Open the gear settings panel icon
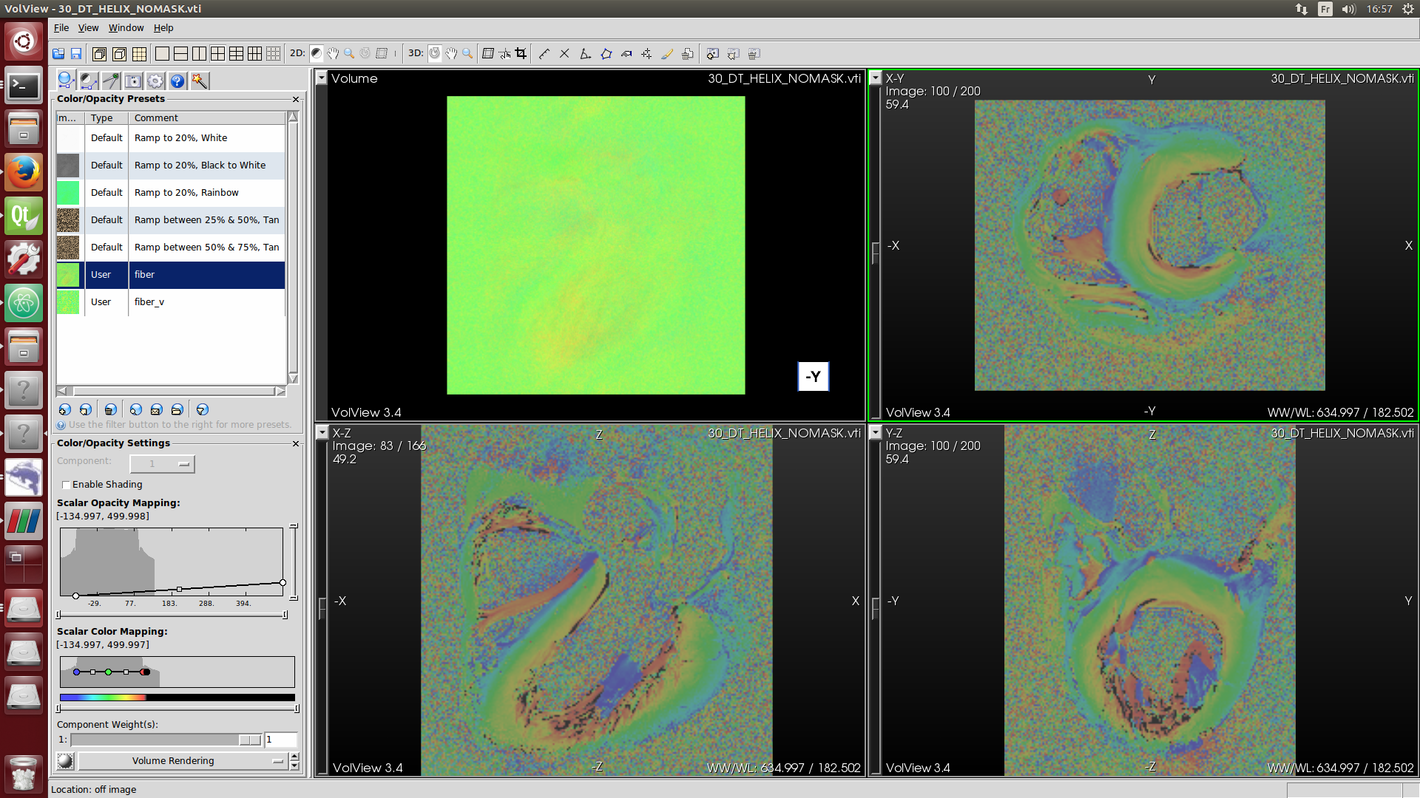 (x=155, y=81)
